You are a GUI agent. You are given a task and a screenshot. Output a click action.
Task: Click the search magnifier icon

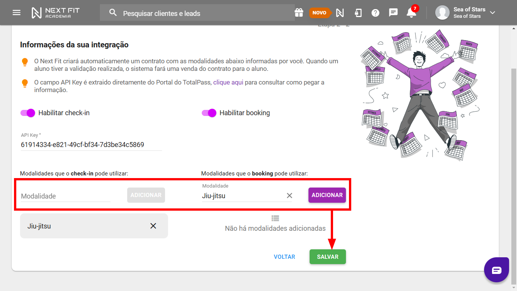[x=113, y=13]
